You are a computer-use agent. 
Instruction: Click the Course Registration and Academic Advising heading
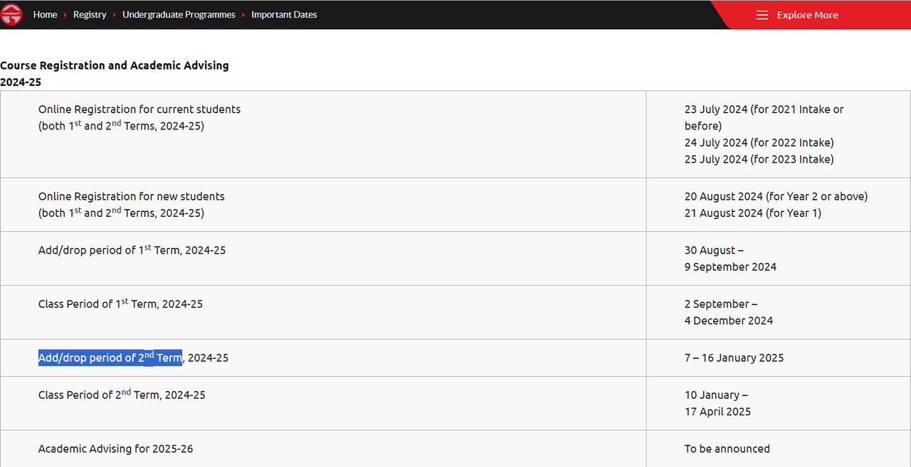[x=115, y=65]
